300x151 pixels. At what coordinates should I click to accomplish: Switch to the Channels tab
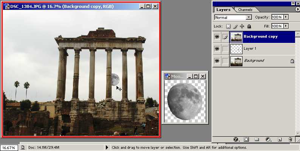pyautogui.click(x=245, y=10)
